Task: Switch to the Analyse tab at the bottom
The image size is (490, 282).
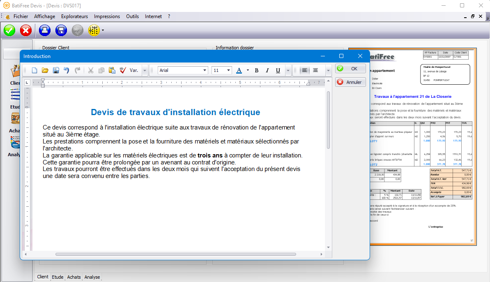Action: [92, 277]
